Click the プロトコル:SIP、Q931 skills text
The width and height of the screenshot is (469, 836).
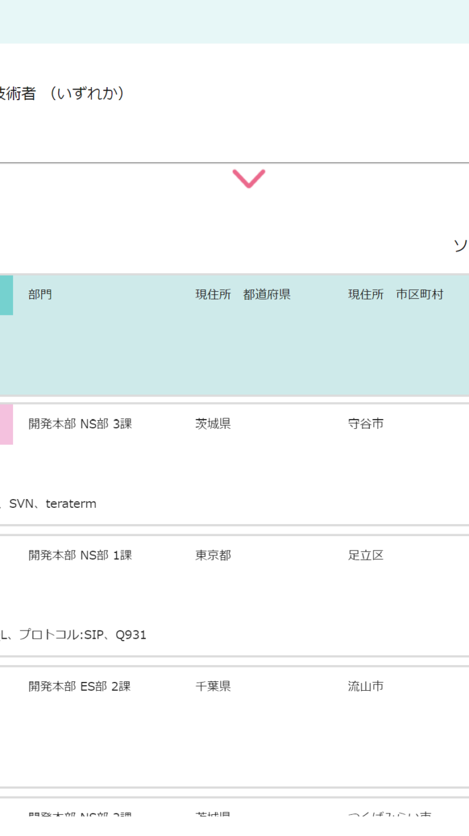point(81,635)
